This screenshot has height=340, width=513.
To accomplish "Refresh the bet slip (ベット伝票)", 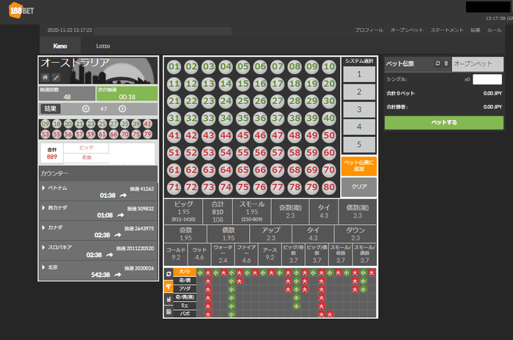I will click(x=438, y=64).
